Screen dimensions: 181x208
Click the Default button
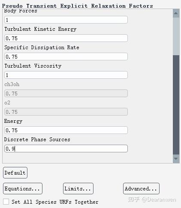pyautogui.click(x=15, y=173)
